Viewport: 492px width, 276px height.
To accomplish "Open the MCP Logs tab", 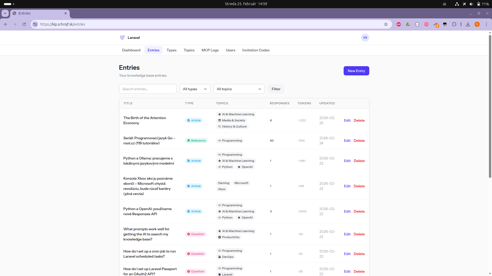I will (210, 50).
